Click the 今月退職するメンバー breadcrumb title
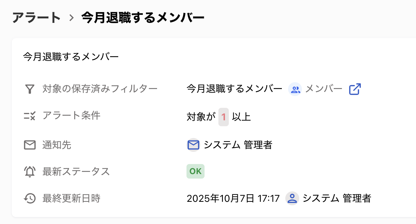 click(143, 17)
